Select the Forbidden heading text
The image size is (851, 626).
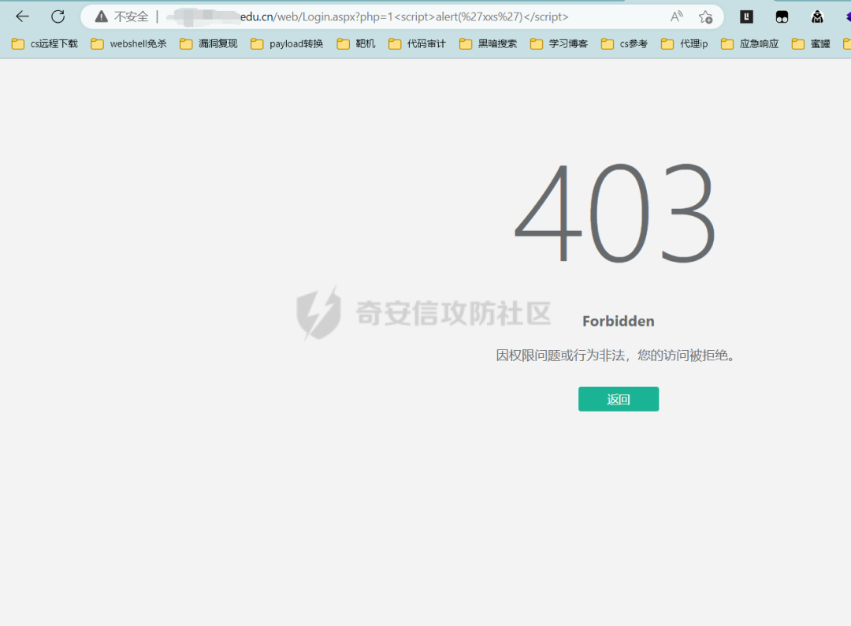[619, 322]
